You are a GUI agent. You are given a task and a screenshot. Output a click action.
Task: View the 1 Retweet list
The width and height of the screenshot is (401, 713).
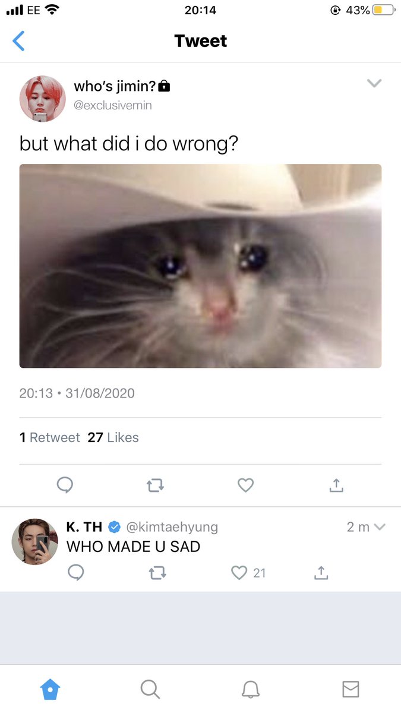point(50,437)
